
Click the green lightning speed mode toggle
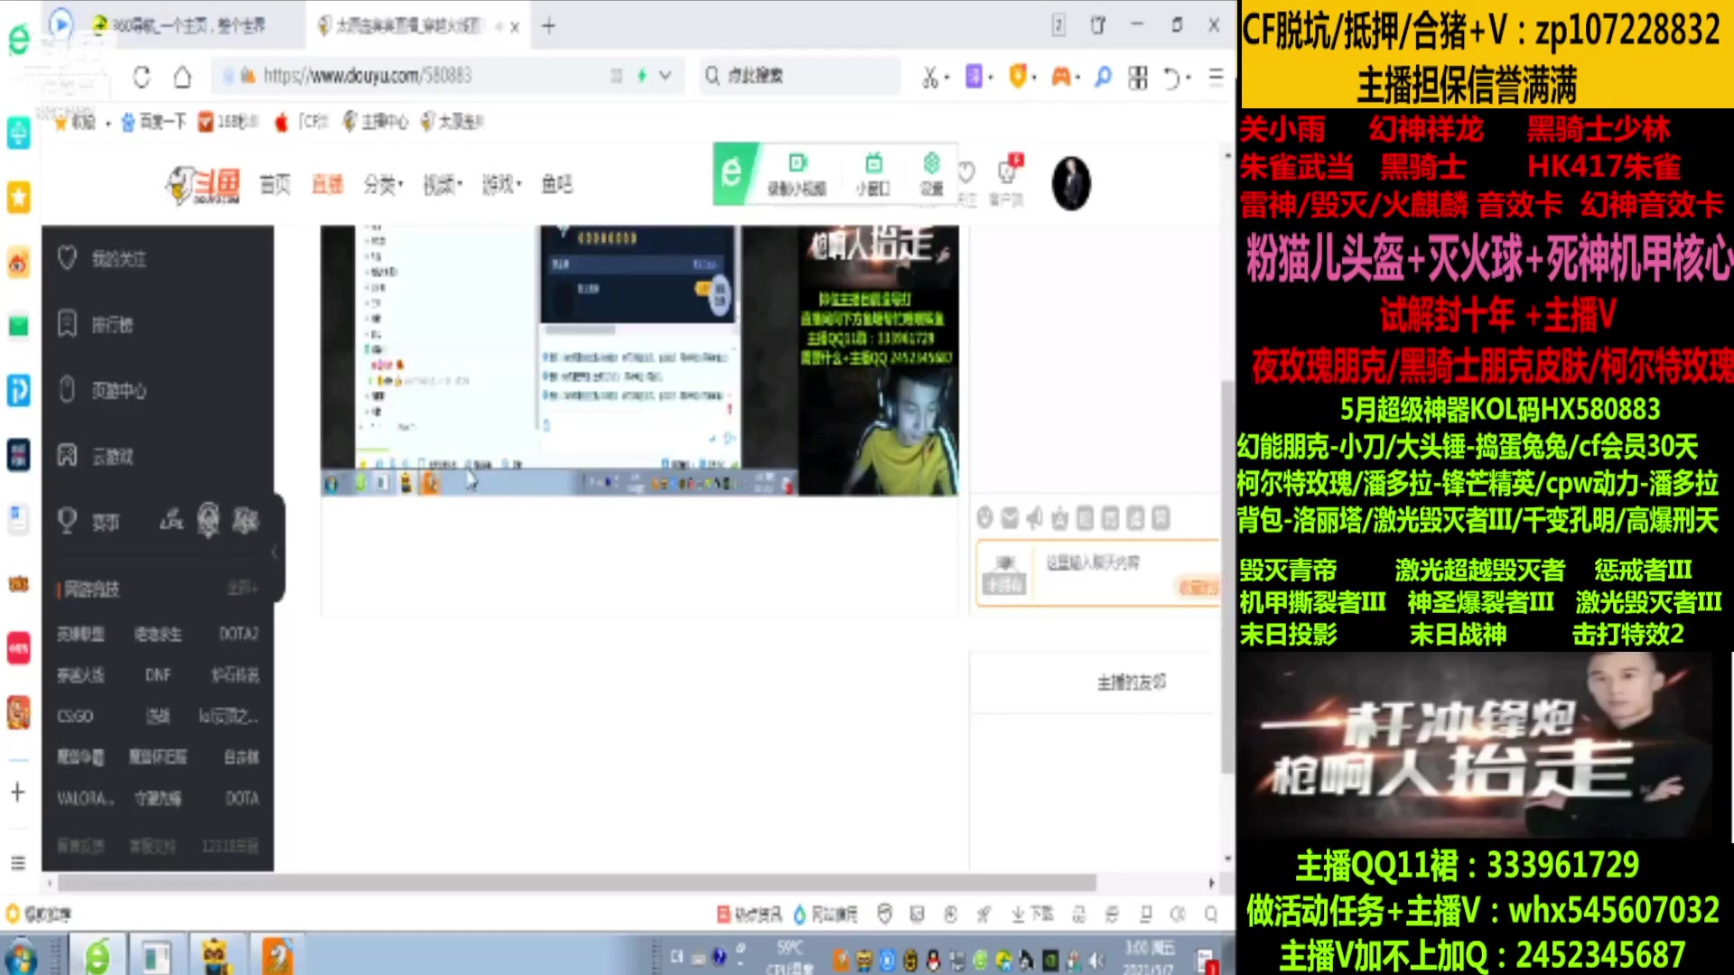click(641, 76)
